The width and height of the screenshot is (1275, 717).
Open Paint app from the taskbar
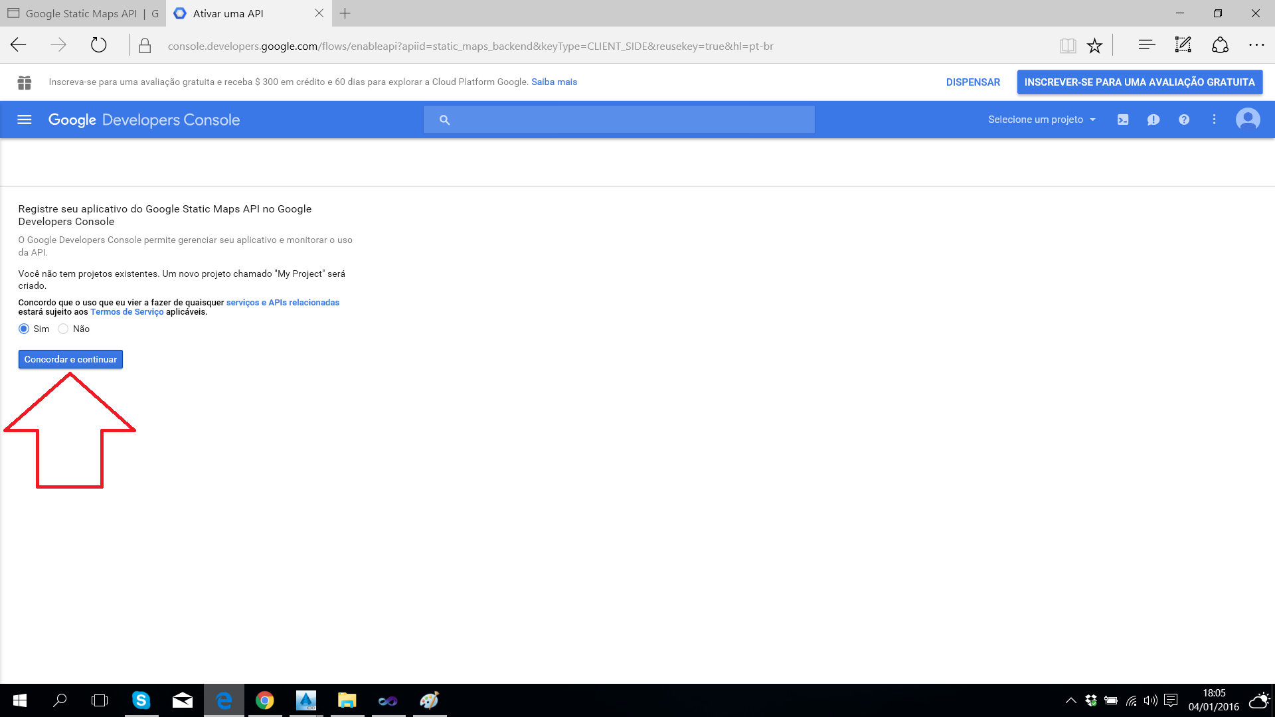coord(430,700)
